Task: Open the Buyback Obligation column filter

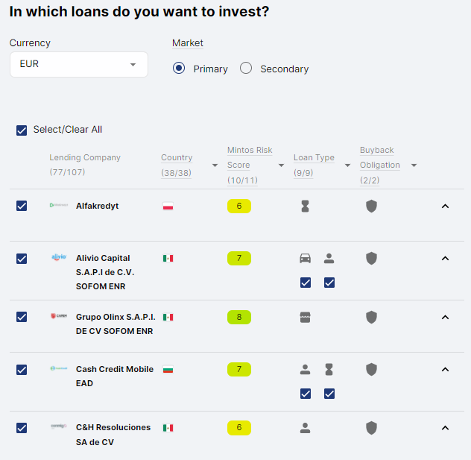Action: (414, 166)
